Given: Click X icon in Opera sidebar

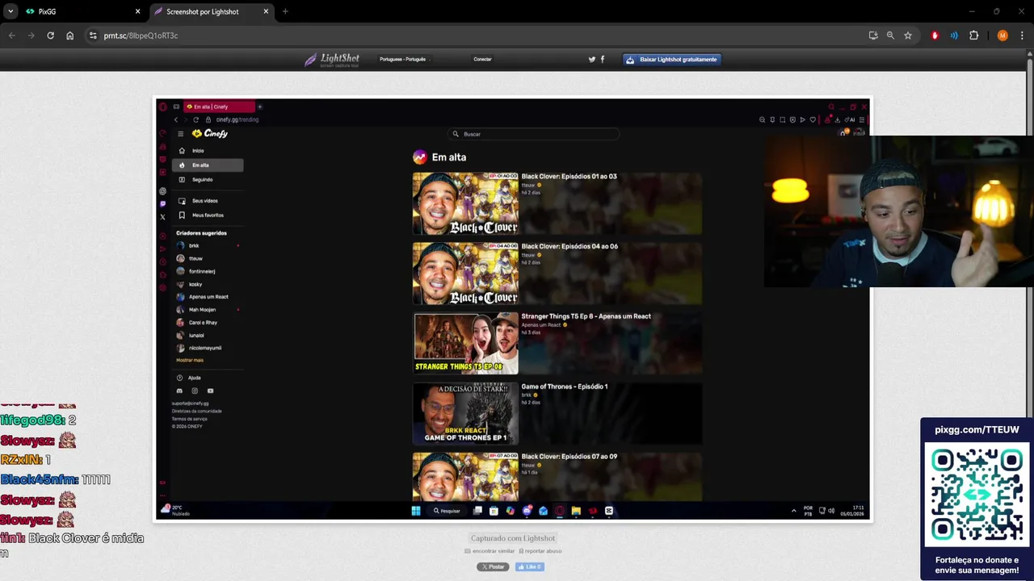Looking at the screenshot, I should pyautogui.click(x=162, y=217).
